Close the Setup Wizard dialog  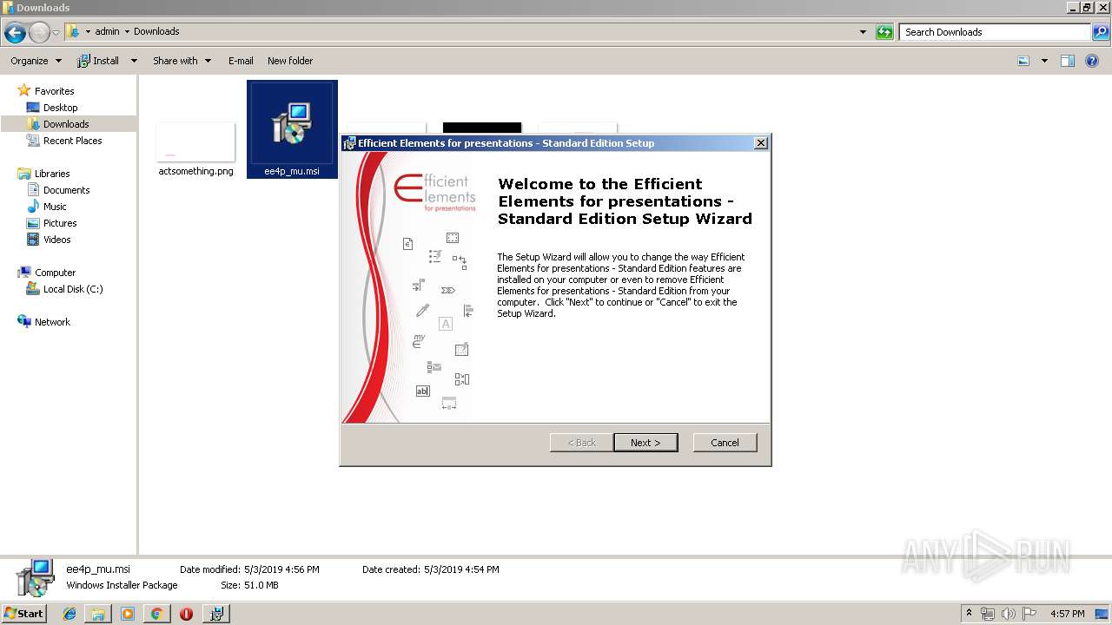tap(761, 143)
